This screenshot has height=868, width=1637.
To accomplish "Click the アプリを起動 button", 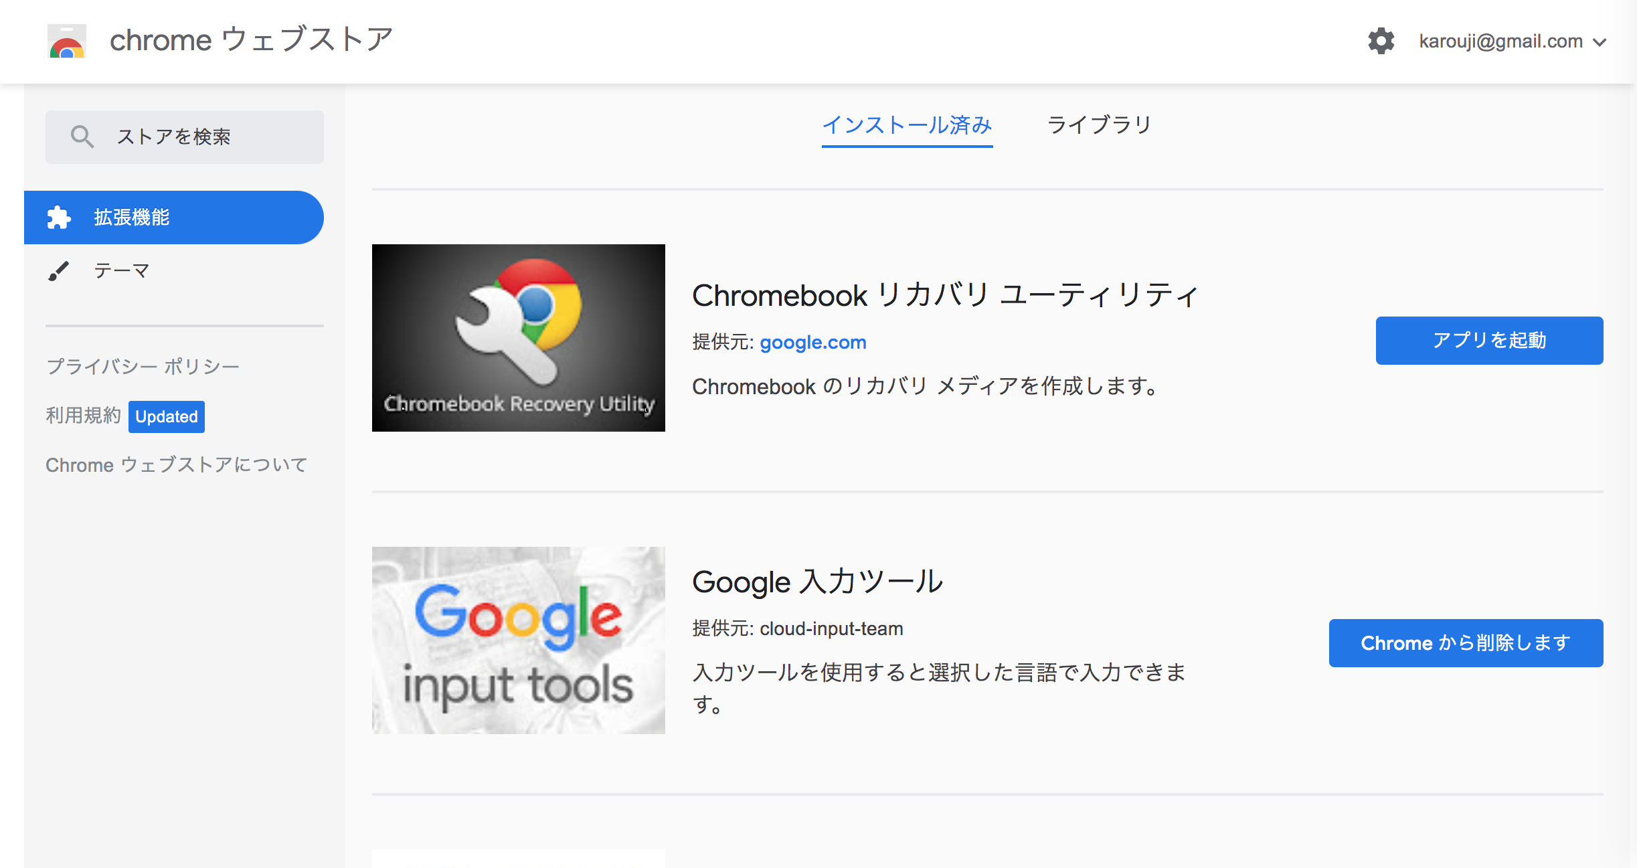I will tap(1489, 341).
